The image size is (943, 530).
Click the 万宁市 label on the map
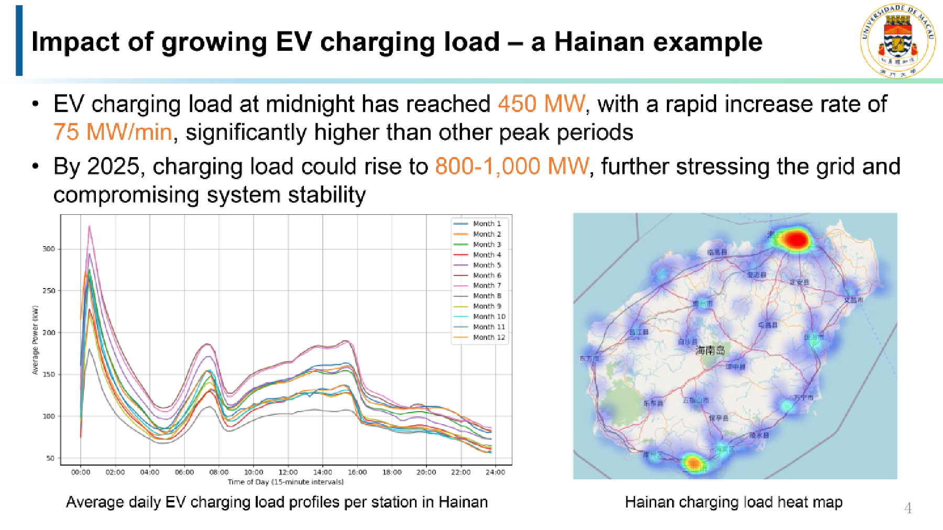(x=803, y=398)
